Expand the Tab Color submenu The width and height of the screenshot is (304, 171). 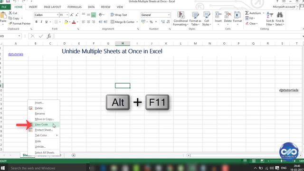(44, 135)
